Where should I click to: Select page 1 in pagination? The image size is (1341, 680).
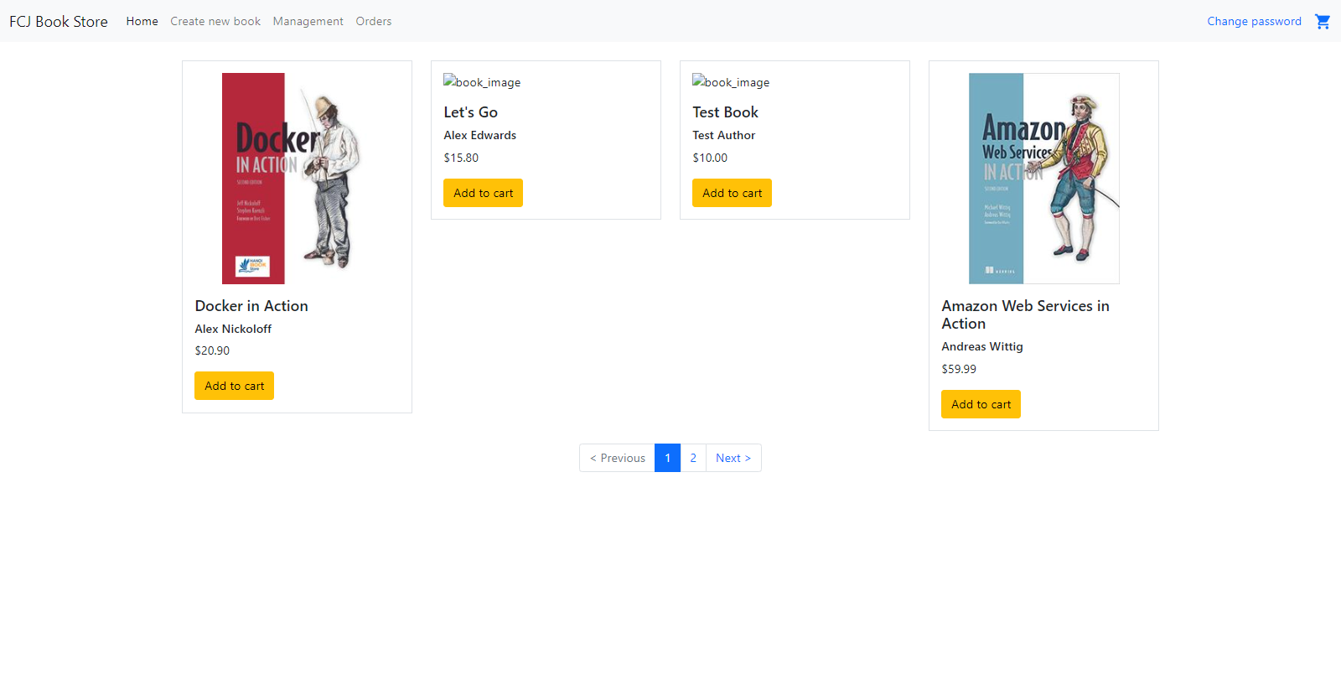pos(667,458)
